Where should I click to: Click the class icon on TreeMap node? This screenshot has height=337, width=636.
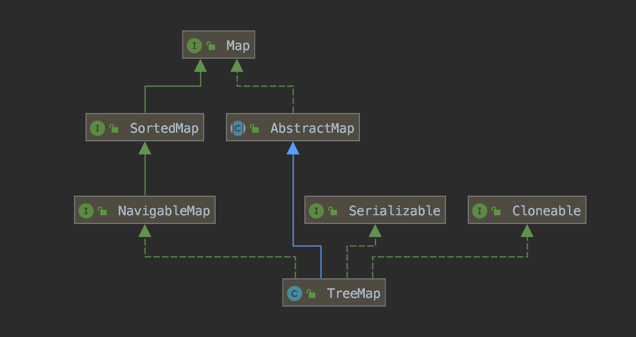pyautogui.click(x=294, y=294)
